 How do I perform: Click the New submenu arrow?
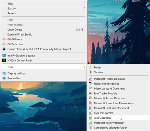[x=84, y=67]
